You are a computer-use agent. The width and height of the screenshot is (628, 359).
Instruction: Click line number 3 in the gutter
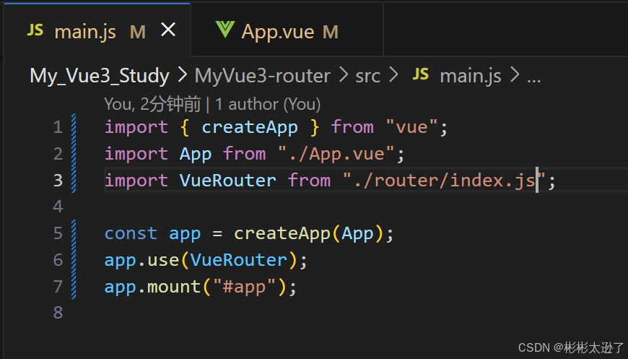(58, 181)
